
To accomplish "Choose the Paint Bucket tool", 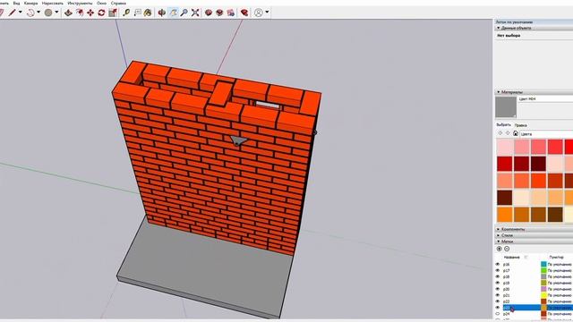I will point(148,13).
